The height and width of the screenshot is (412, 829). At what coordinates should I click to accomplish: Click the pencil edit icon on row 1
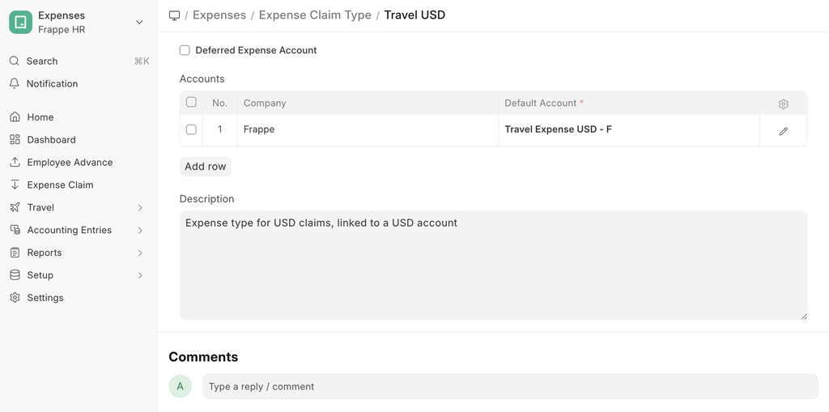point(783,130)
